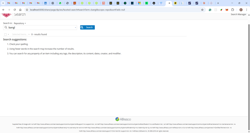Viewport: 250px width, 133px height.
Task: Click the 0 - results found text
Action: coord(39,34)
